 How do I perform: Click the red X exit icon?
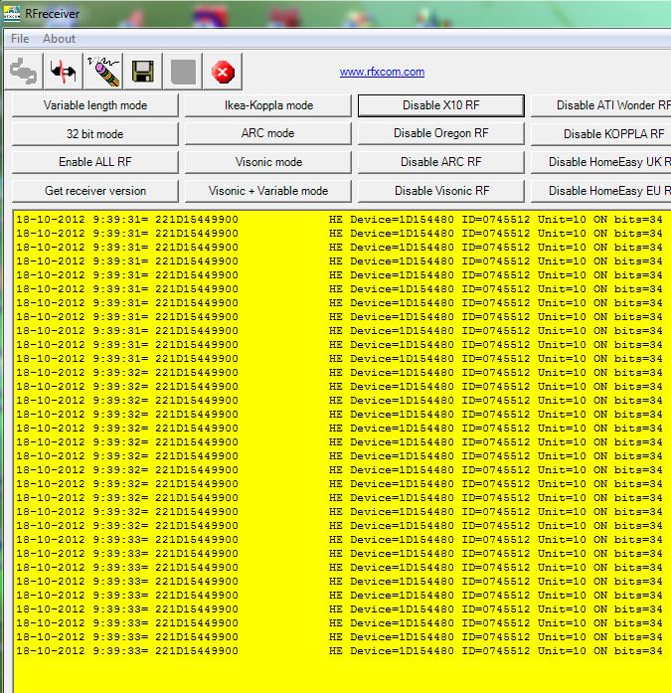pos(223,72)
